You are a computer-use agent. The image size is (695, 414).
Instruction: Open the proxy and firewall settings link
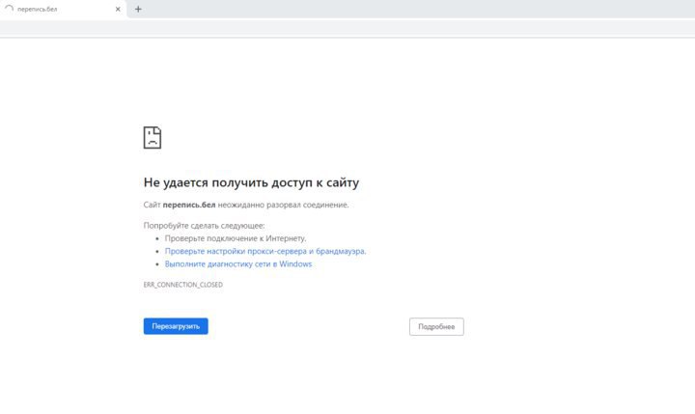pyautogui.click(x=265, y=251)
